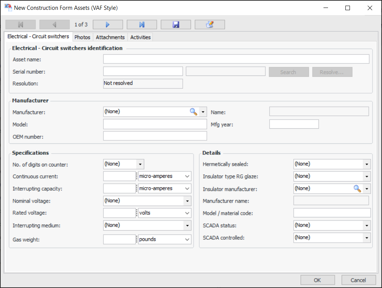The image size is (382, 288).
Task: Open the Gas weight units dropdown
Action: click(x=187, y=239)
